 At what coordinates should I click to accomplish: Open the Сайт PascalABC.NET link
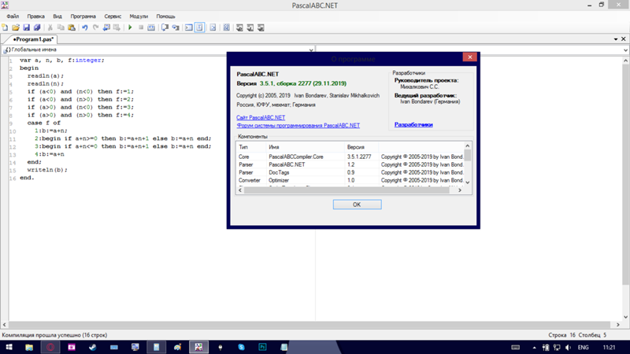261,117
